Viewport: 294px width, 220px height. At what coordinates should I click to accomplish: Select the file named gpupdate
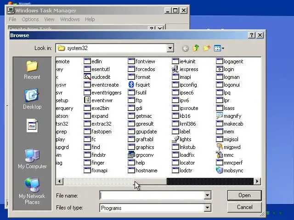[x=146, y=132]
